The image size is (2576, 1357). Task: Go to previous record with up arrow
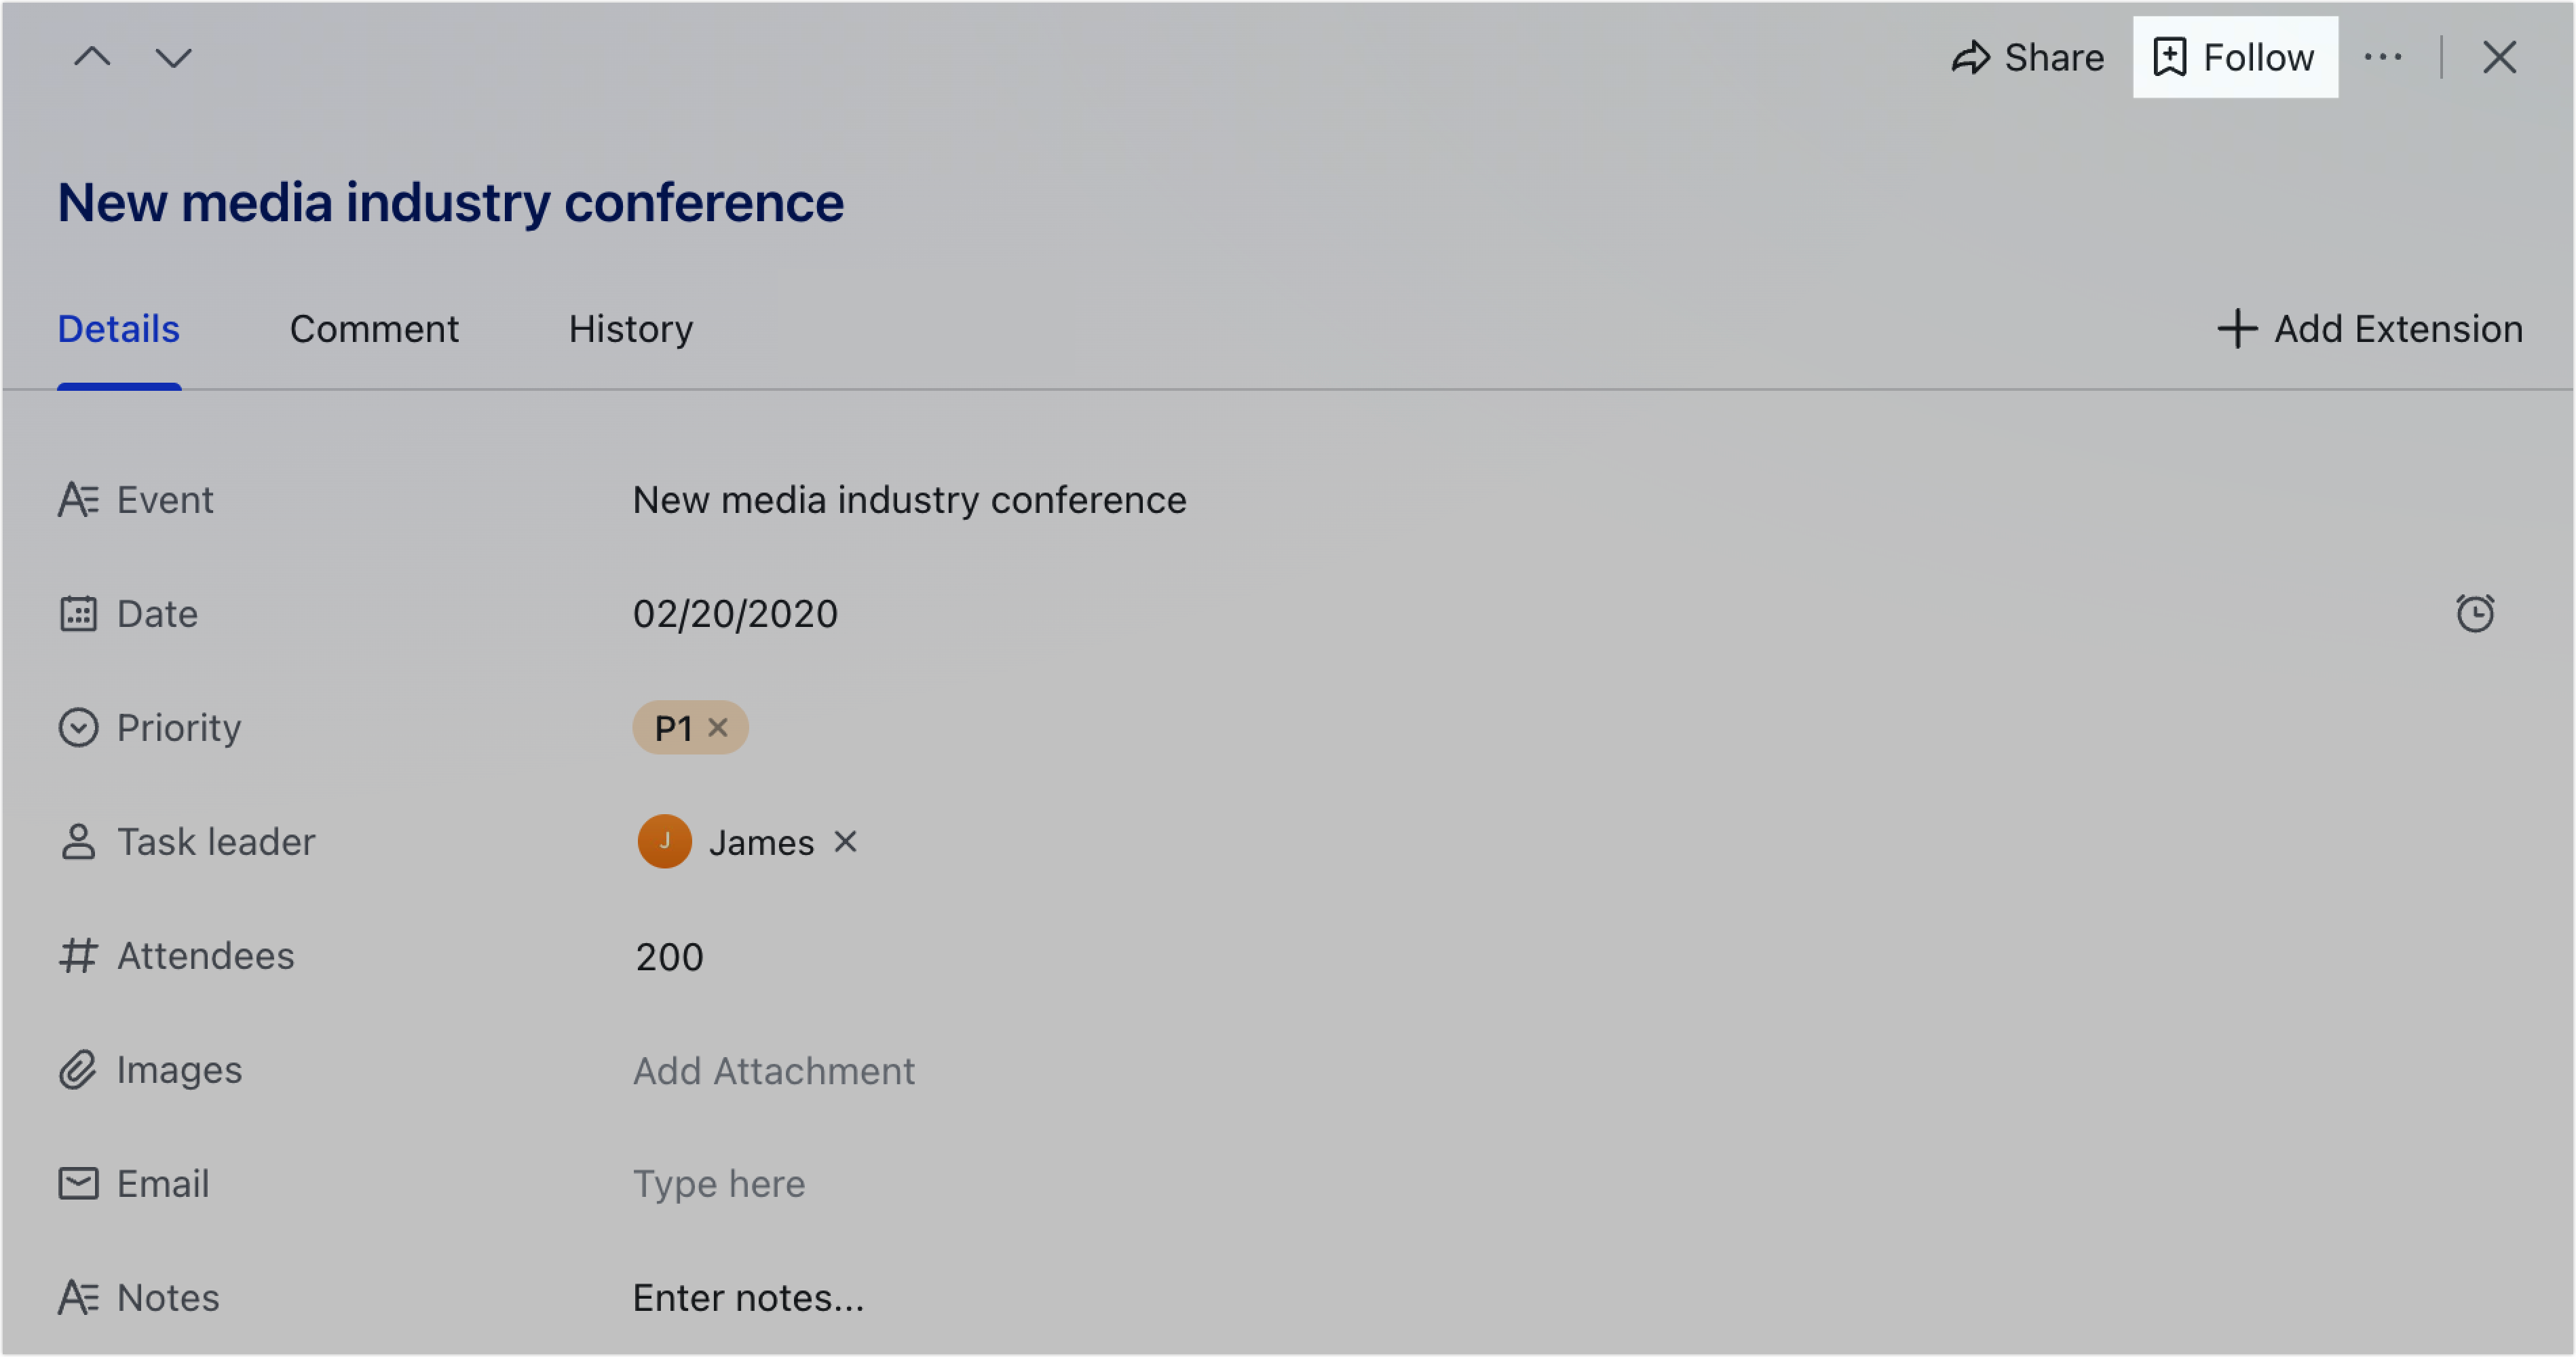tap(92, 57)
